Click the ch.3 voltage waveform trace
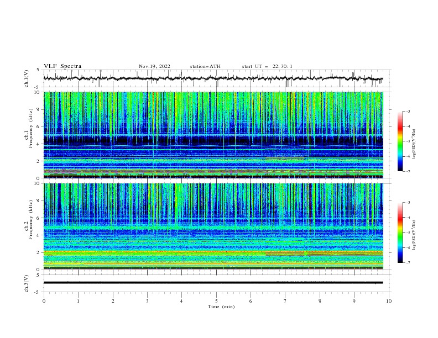The height and width of the screenshot is (338, 438). click(x=213, y=283)
